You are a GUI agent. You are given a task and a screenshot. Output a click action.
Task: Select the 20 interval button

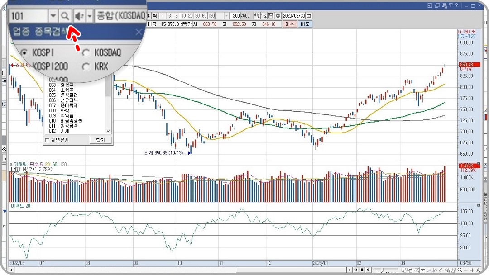point(190,15)
